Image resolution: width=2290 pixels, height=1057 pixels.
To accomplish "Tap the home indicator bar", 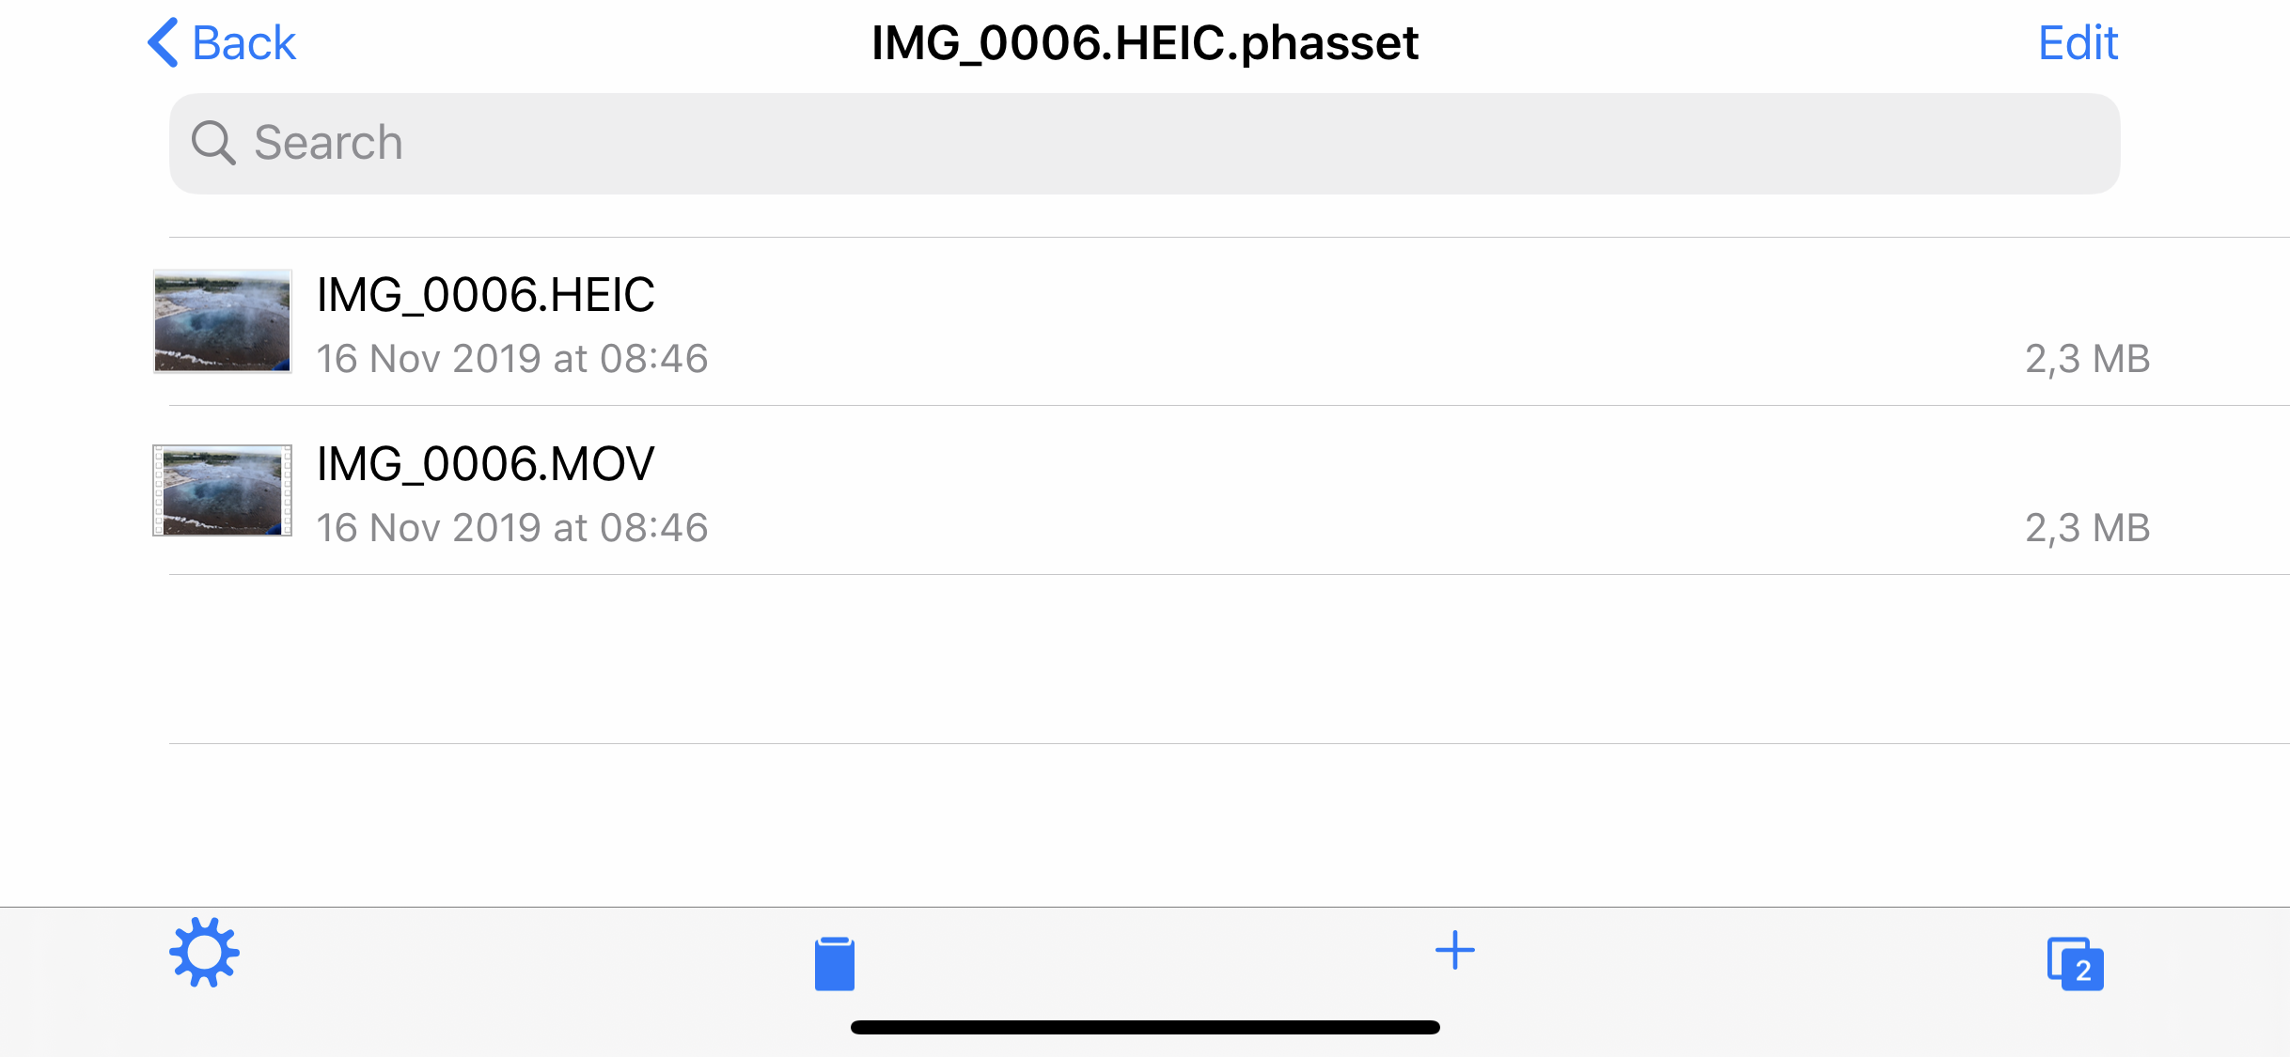I will click(x=1145, y=1028).
